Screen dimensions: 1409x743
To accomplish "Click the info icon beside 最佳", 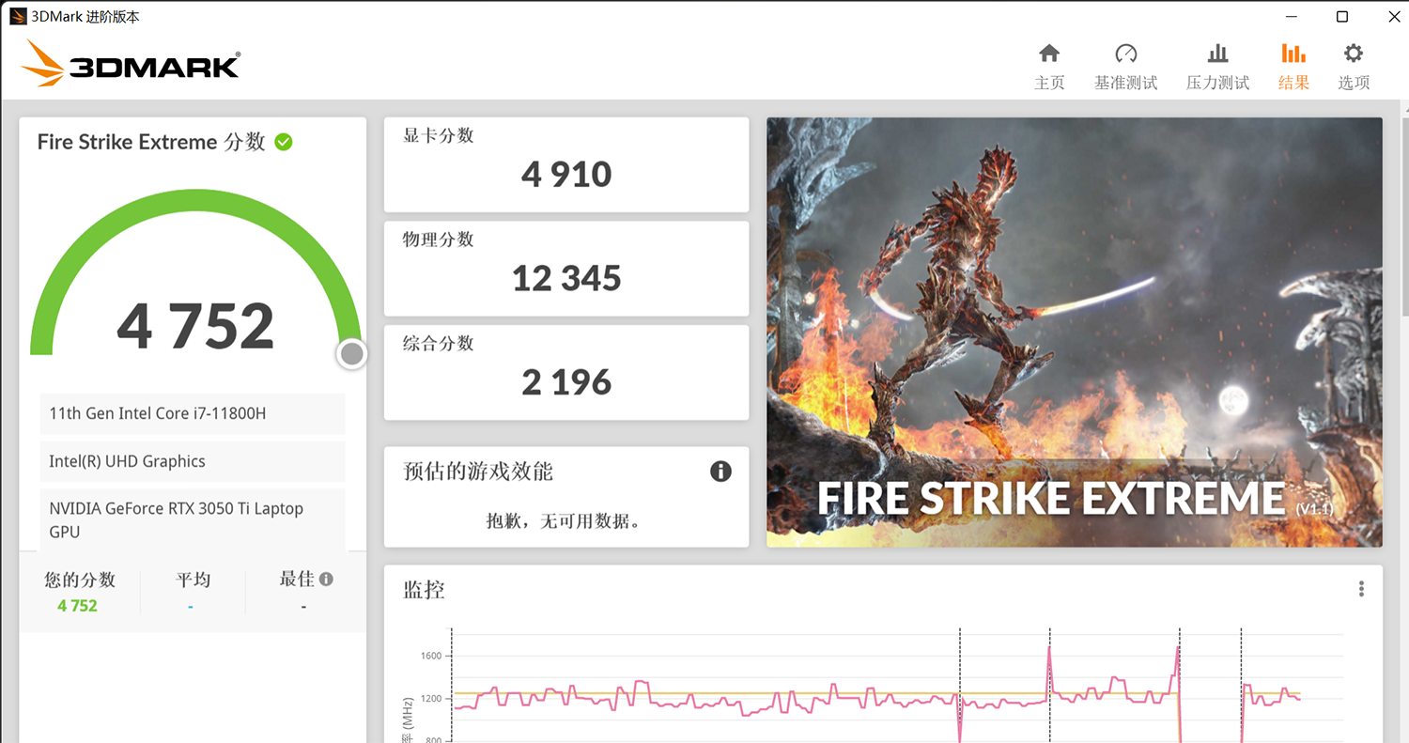I will 326,580.
